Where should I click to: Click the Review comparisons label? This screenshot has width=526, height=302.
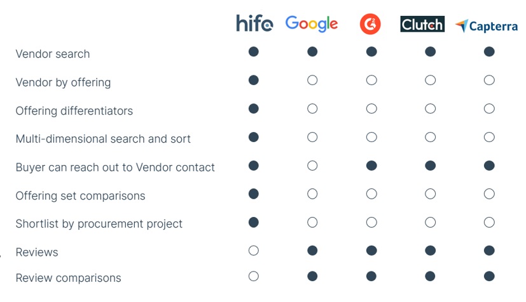68,278
